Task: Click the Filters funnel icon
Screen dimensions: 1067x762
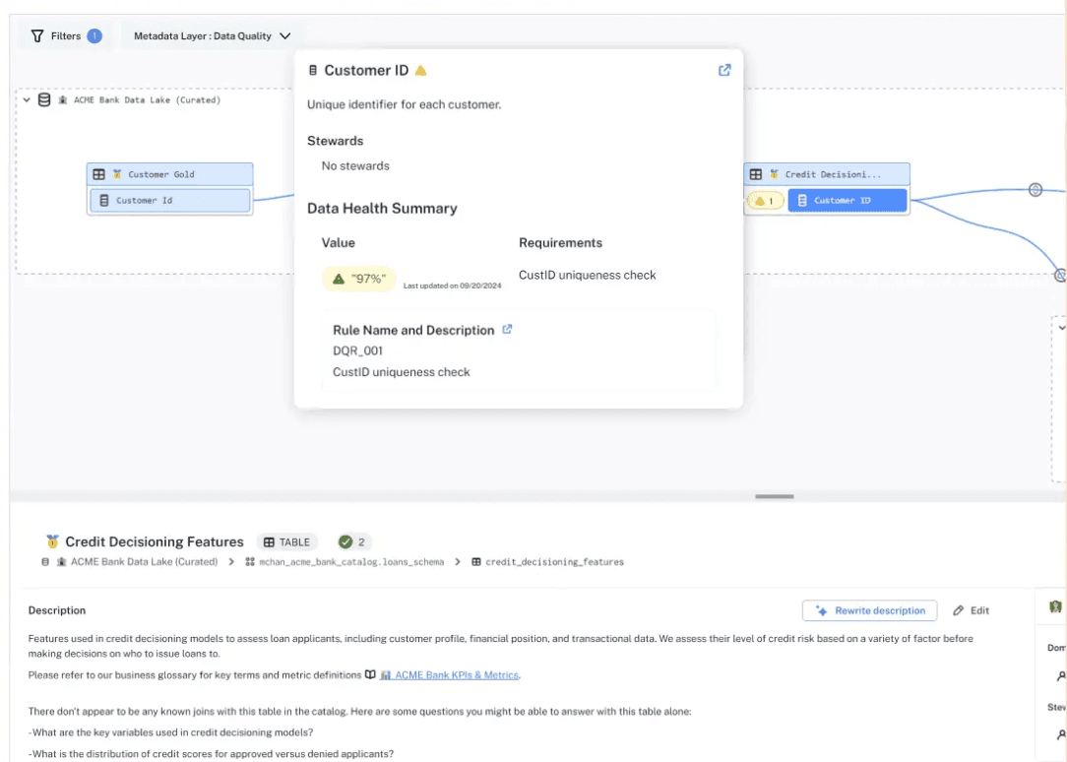Action: tap(37, 35)
